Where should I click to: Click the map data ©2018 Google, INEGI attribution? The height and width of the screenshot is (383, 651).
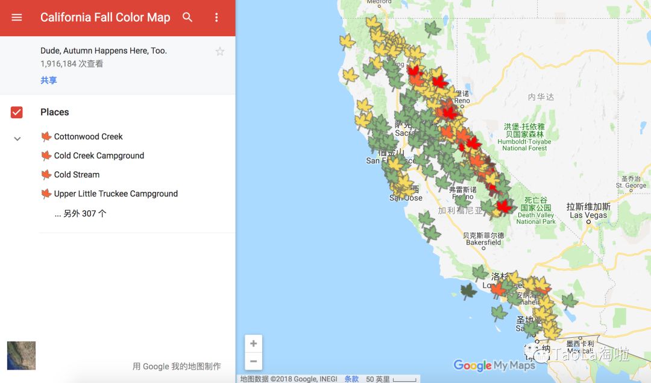[289, 379]
